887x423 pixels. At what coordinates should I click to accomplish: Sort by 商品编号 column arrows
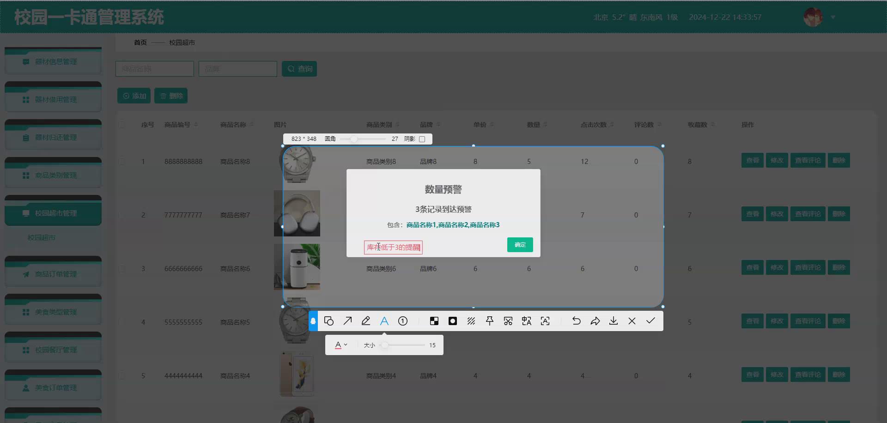click(x=196, y=125)
